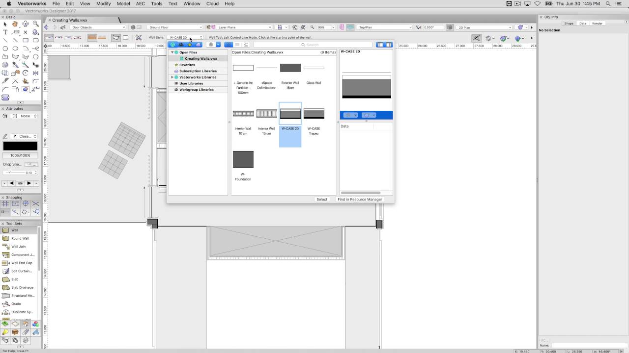629x353 pixels.
Task: Collapse the Open Files tree node
Action: point(172,52)
